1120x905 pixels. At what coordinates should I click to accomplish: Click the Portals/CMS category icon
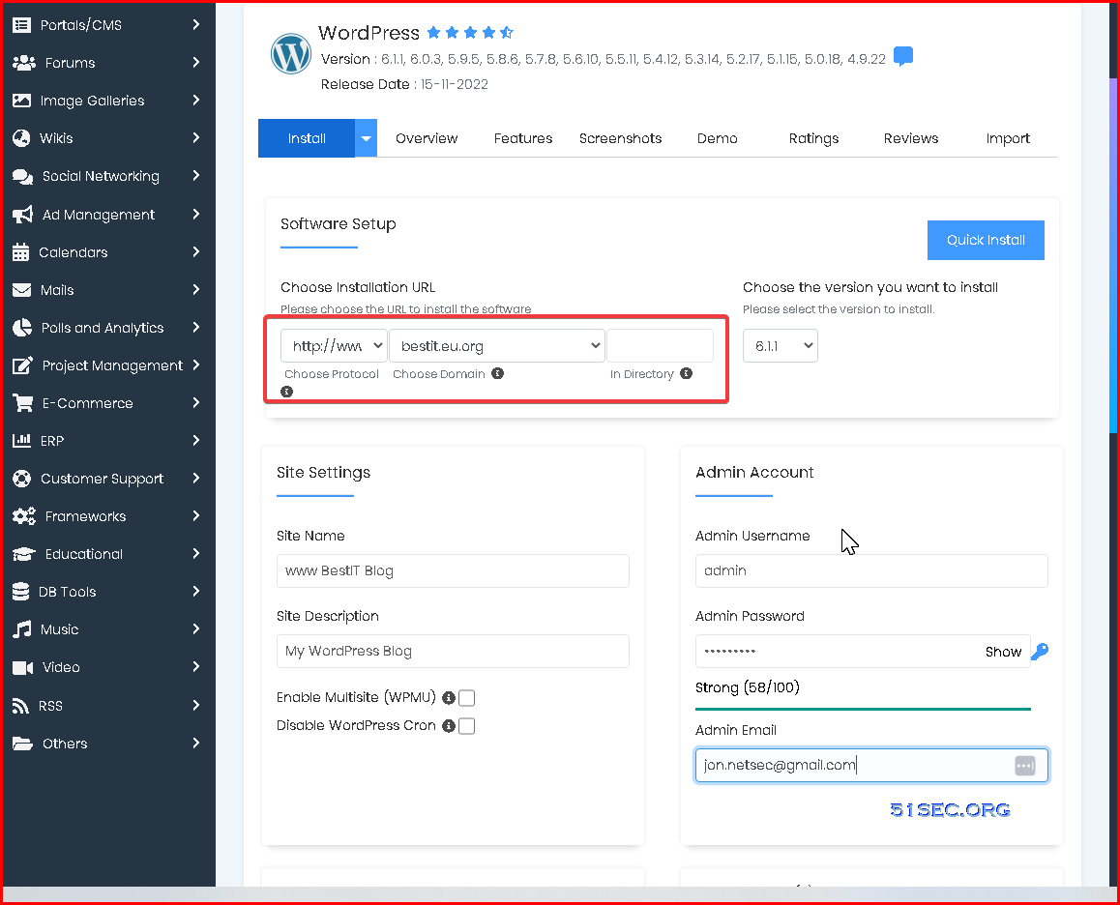[x=22, y=25]
